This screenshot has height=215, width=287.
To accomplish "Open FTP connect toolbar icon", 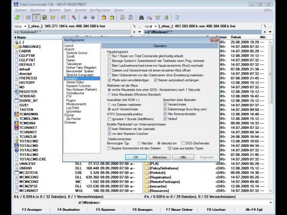I will [x=123, y=17].
